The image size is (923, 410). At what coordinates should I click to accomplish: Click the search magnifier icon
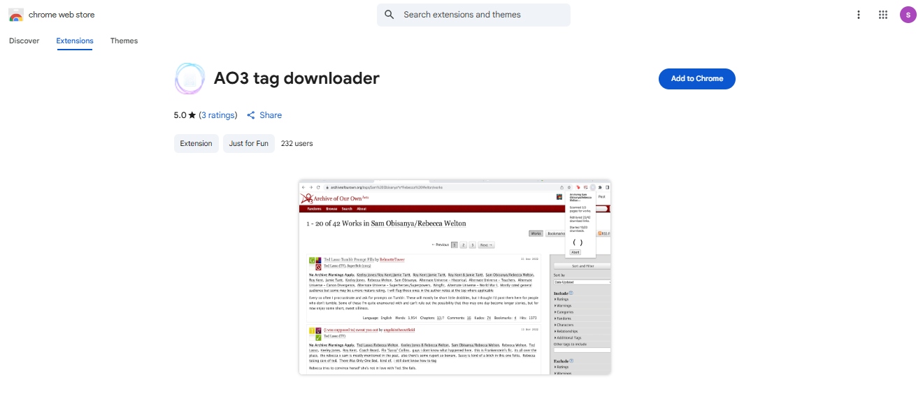pos(389,14)
